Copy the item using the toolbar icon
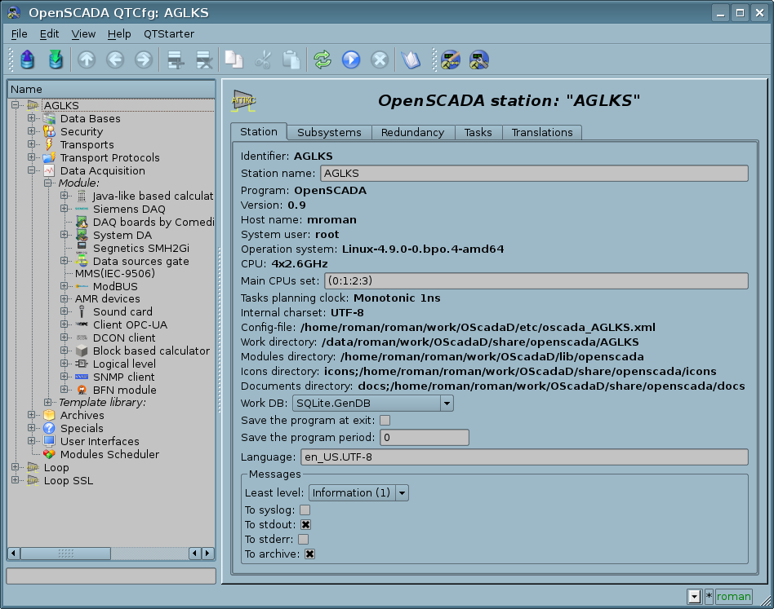This screenshot has height=609, width=774. tap(234, 60)
